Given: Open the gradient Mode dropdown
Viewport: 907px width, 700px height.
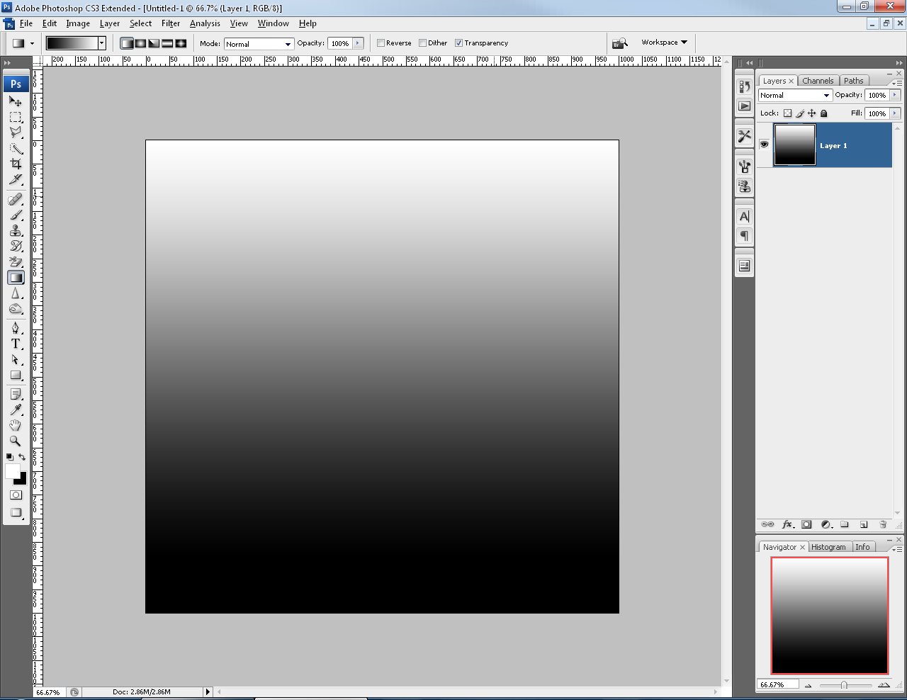Looking at the screenshot, I should (259, 44).
